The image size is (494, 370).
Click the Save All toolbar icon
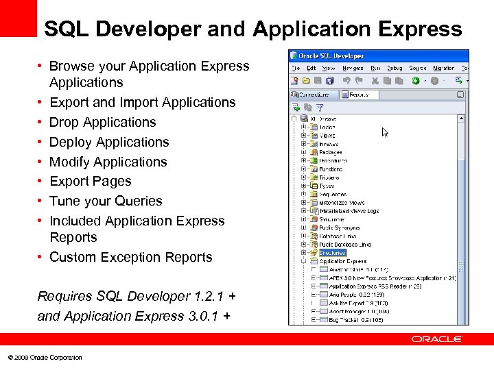coord(329,81)
